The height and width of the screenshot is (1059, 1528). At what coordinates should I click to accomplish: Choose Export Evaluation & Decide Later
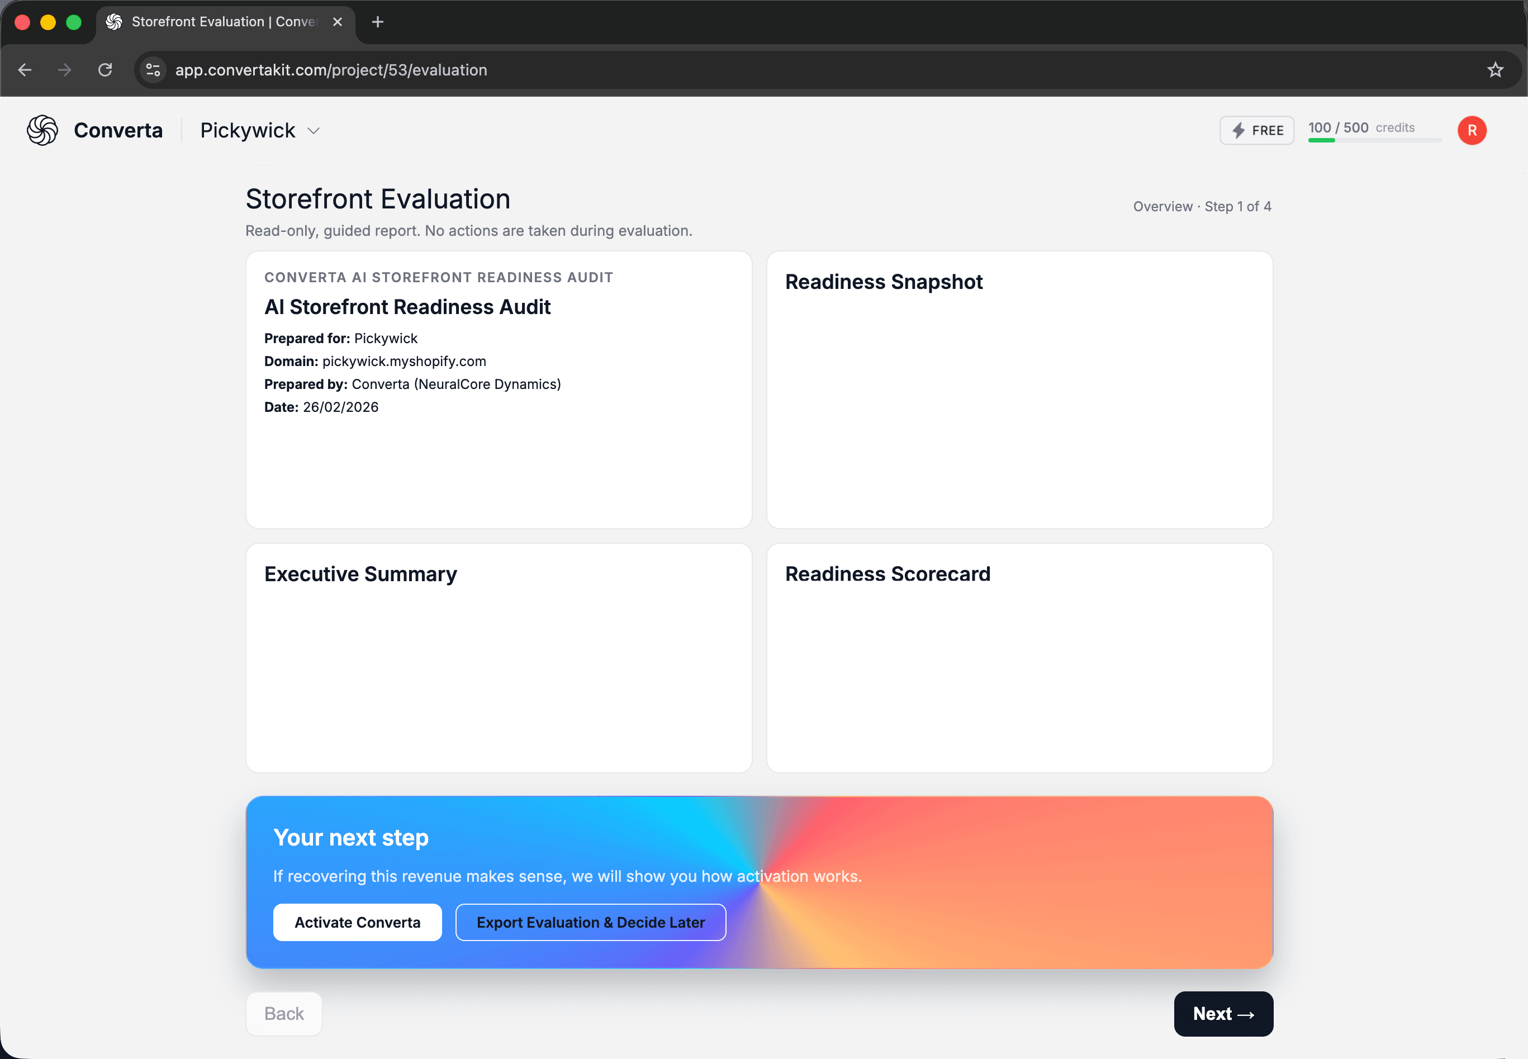point(590,922)
